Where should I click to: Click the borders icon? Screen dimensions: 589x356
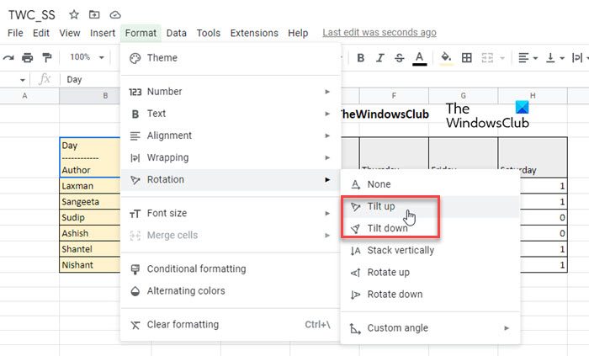(468, 57)
